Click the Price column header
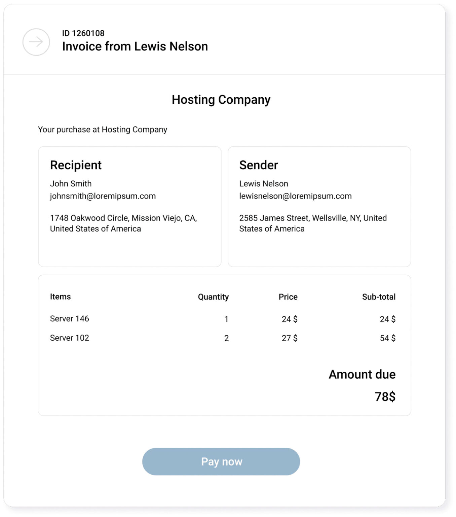456x517 pixels. [x=288, y=297]
